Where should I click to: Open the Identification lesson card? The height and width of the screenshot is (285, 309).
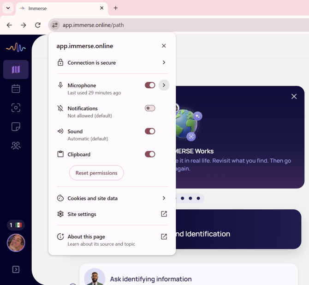pyautogui.click(x=238, y=229)
